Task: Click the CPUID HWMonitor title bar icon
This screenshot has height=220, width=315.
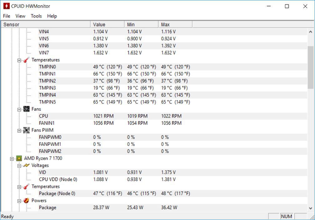Action: tap(6, 6)
